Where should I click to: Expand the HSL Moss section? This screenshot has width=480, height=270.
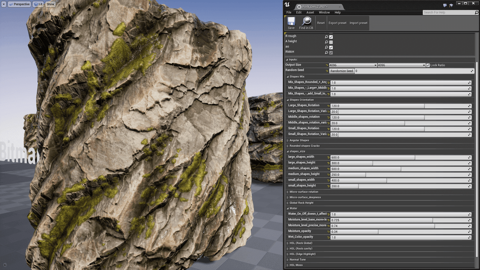pyautogui.click(x=287, y=265)
